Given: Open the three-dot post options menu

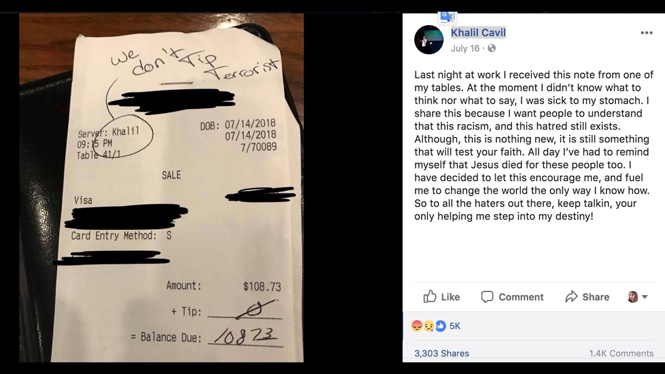Looking at the screenshot, I should [646, 33].
